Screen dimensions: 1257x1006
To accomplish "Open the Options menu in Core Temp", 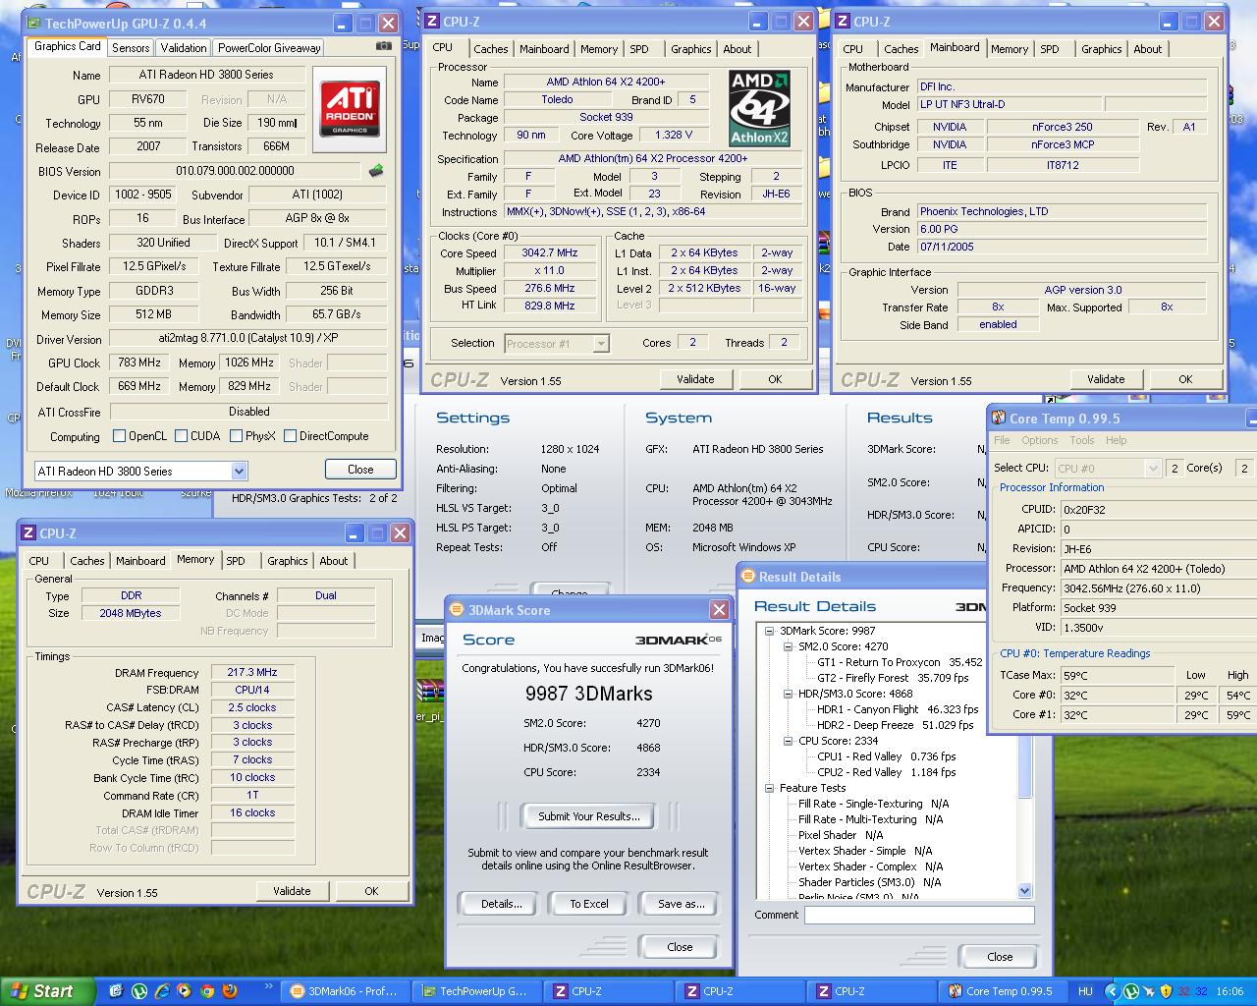I will (x=1039, y=440).
